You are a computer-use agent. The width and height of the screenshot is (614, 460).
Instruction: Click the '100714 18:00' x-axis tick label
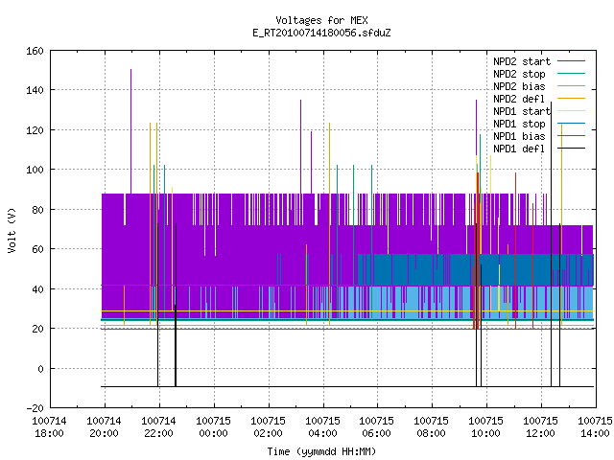coord(49,427)
